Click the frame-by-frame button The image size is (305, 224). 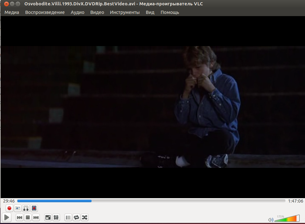click(x=34, y=208)
